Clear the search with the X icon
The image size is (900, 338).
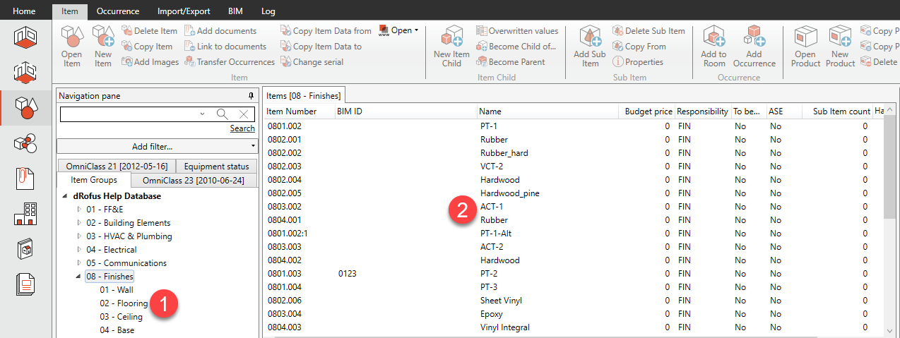coord(243,114)
